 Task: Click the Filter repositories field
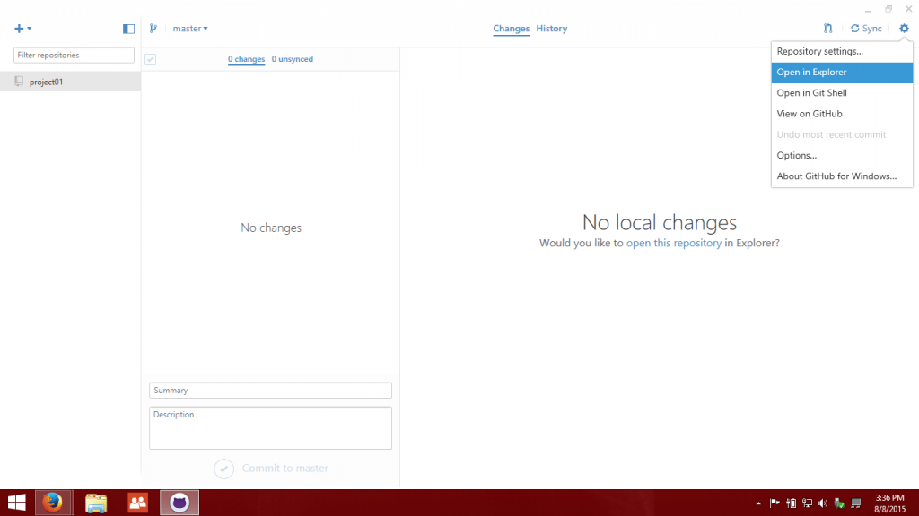(x=74, y=55)
